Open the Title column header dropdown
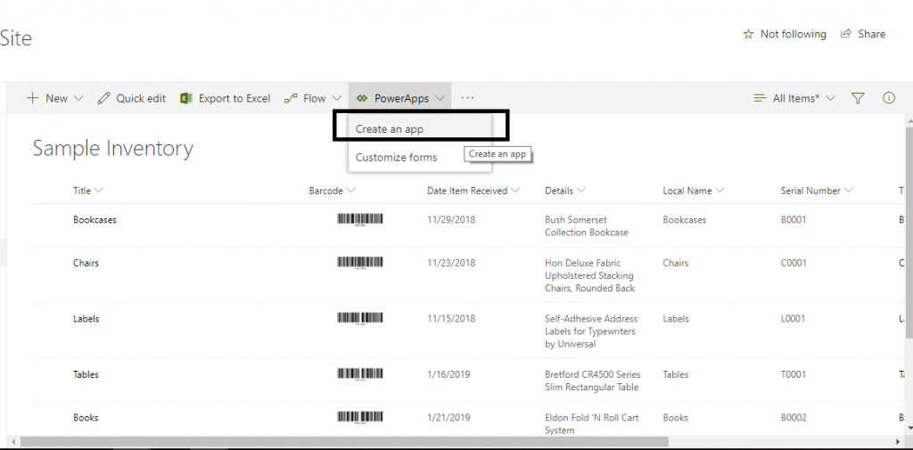Screen dimensions: 913x450 coord(98,191)
